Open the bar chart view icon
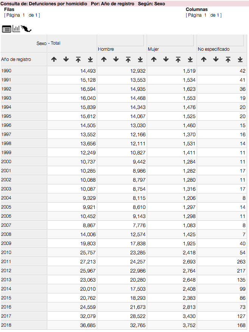Screen dimensions: 249x332 (16, 29)
